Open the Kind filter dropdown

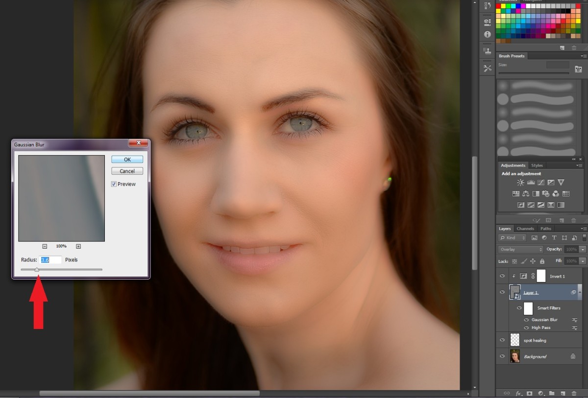click(513, 238)
